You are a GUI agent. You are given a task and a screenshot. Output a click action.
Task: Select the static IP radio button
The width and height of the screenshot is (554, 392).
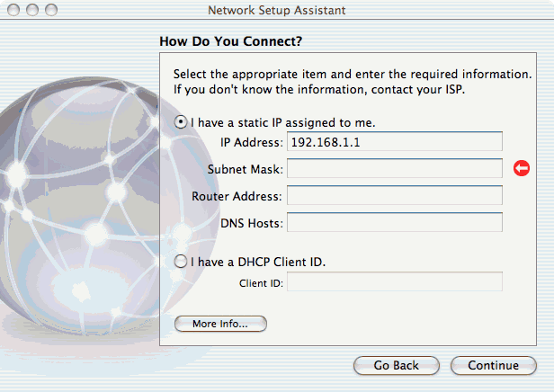pyautogui.click(x=181, y=122)
